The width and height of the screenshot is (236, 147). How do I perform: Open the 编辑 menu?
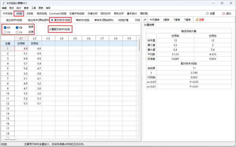tap(4, 8)
